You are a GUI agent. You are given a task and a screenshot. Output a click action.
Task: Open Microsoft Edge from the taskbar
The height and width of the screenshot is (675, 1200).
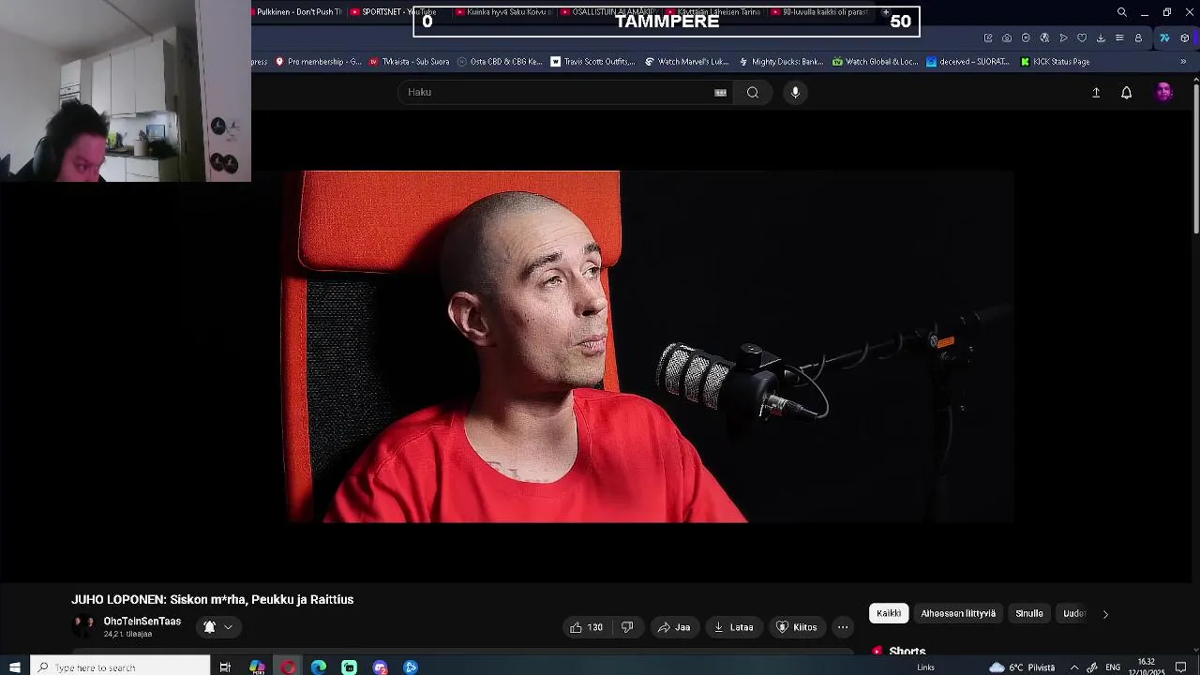(x=319, y=667)
